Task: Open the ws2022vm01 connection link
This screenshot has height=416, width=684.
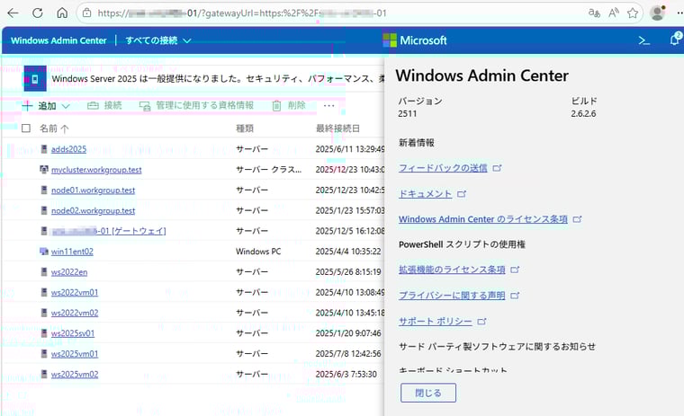Action: click(75, 292)
